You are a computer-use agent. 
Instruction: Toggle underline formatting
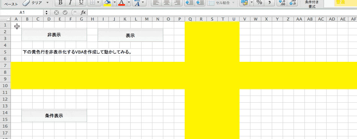pos(81,3)
